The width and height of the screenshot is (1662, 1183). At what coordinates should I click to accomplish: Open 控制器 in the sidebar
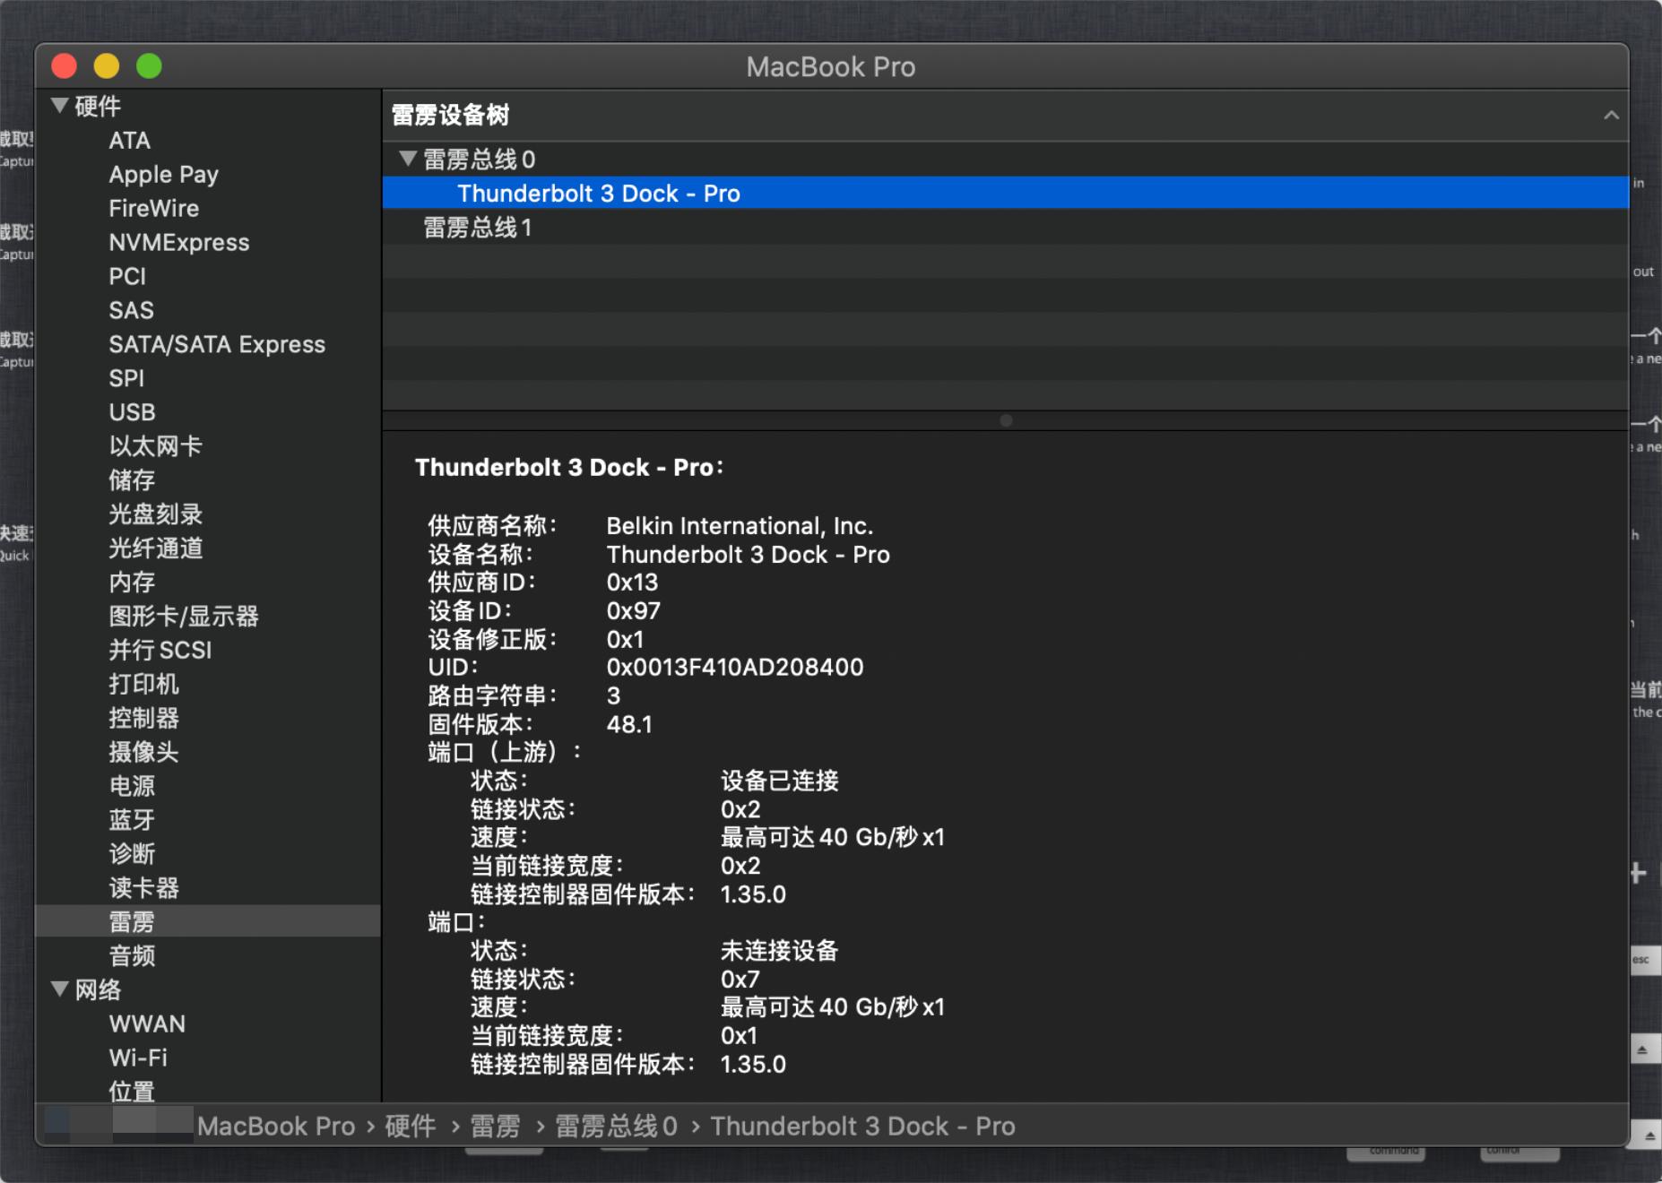click(x=143, y=719)
